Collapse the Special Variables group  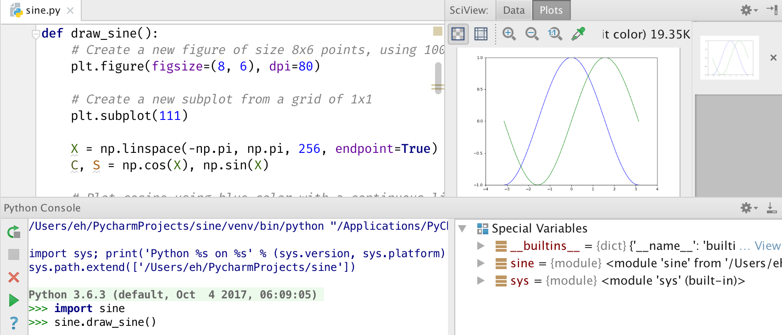pos(462,228)
